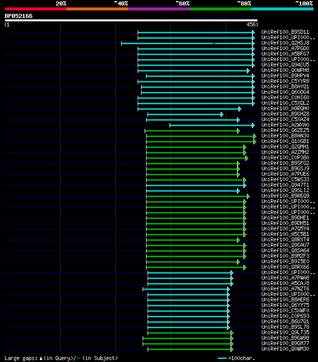Select the UniRef100_Q6YY75 label
The image size is (318, 362).
[x=285, y=305]
